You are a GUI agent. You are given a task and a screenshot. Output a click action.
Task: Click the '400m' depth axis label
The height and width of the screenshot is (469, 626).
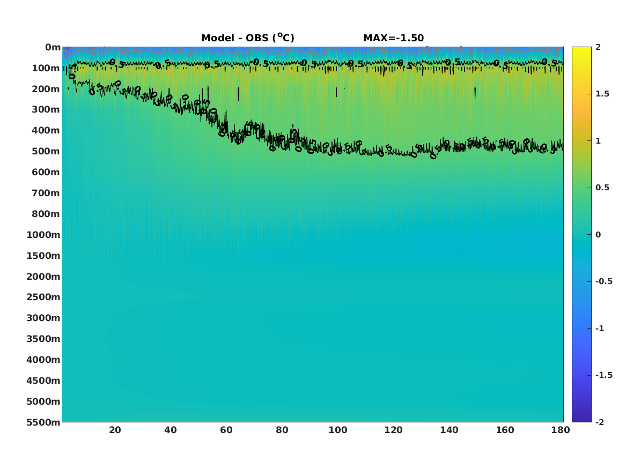click(x=46, y=130)
